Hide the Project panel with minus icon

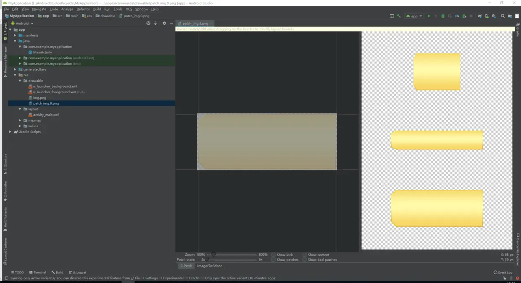171,23
